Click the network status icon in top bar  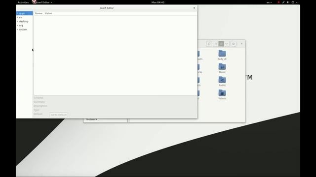(x=283, y=2)
